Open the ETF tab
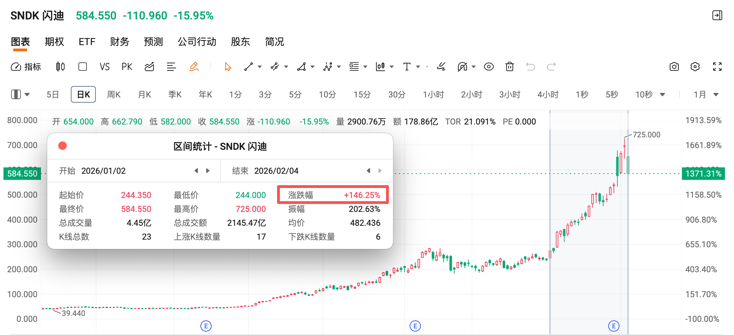The image size is (734, 335). (x=87, y=42)
